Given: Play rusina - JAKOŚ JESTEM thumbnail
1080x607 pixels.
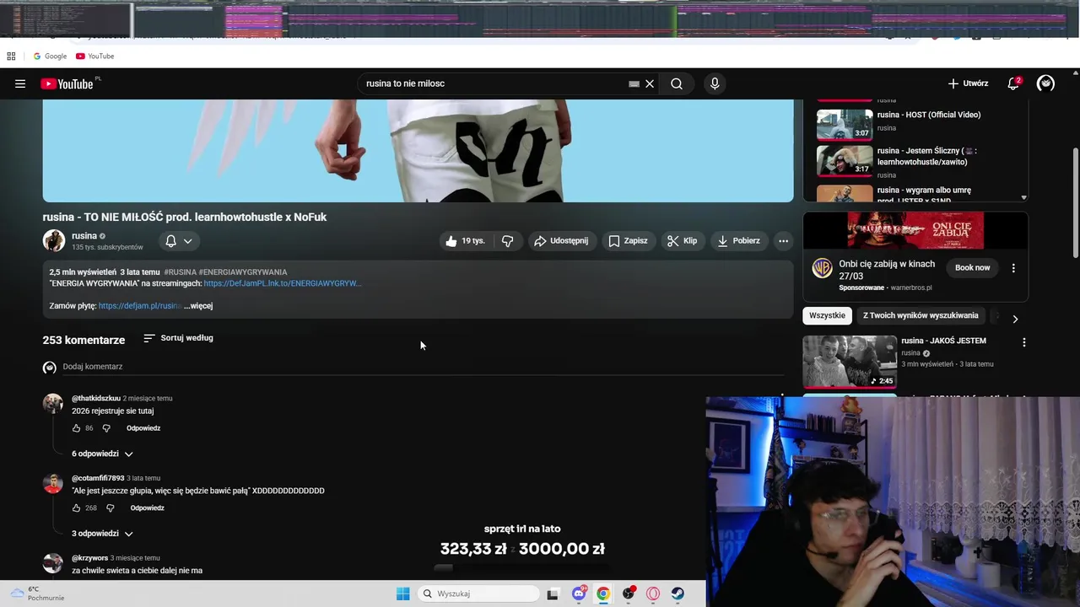Looking at the screenshot, I should click(850, 362).
